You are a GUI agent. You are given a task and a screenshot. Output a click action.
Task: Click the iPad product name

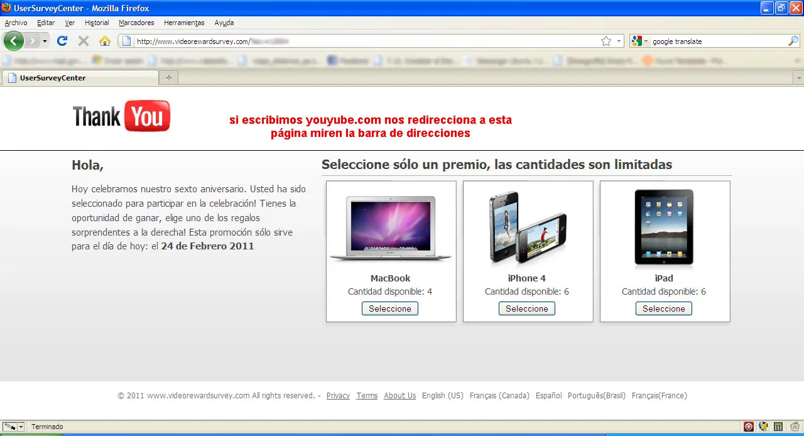[664, 278]
